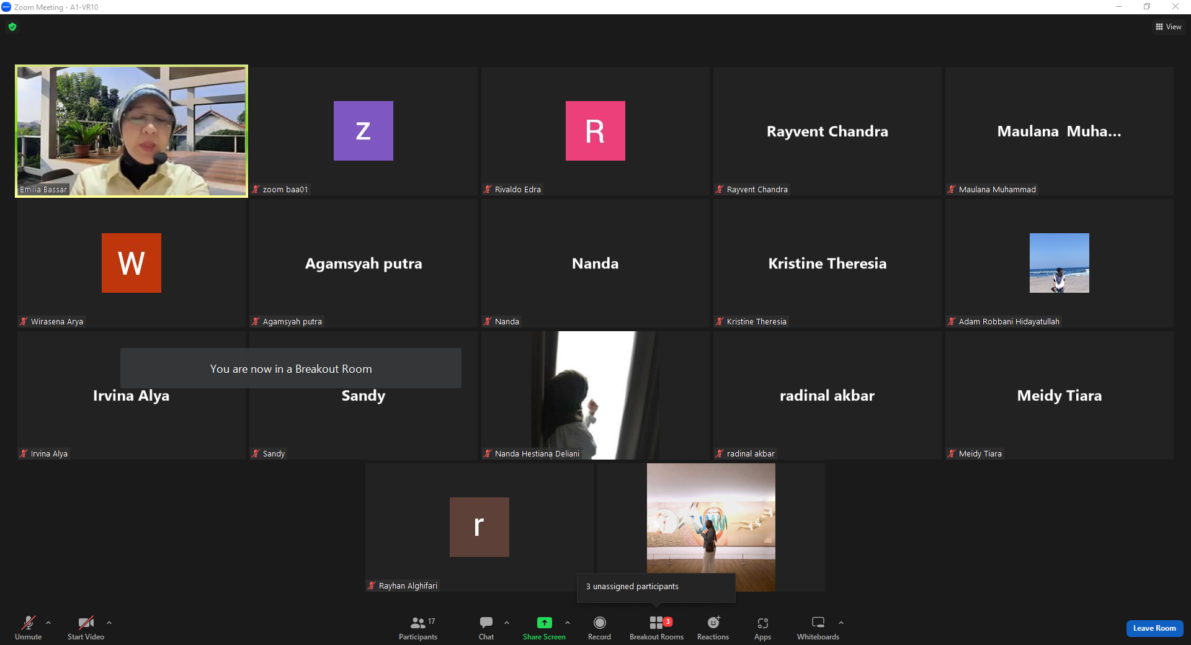Open the Reactions menu
Image resolution: width=1191 pixels, height=645 pixels.
(x=713, y=628)
